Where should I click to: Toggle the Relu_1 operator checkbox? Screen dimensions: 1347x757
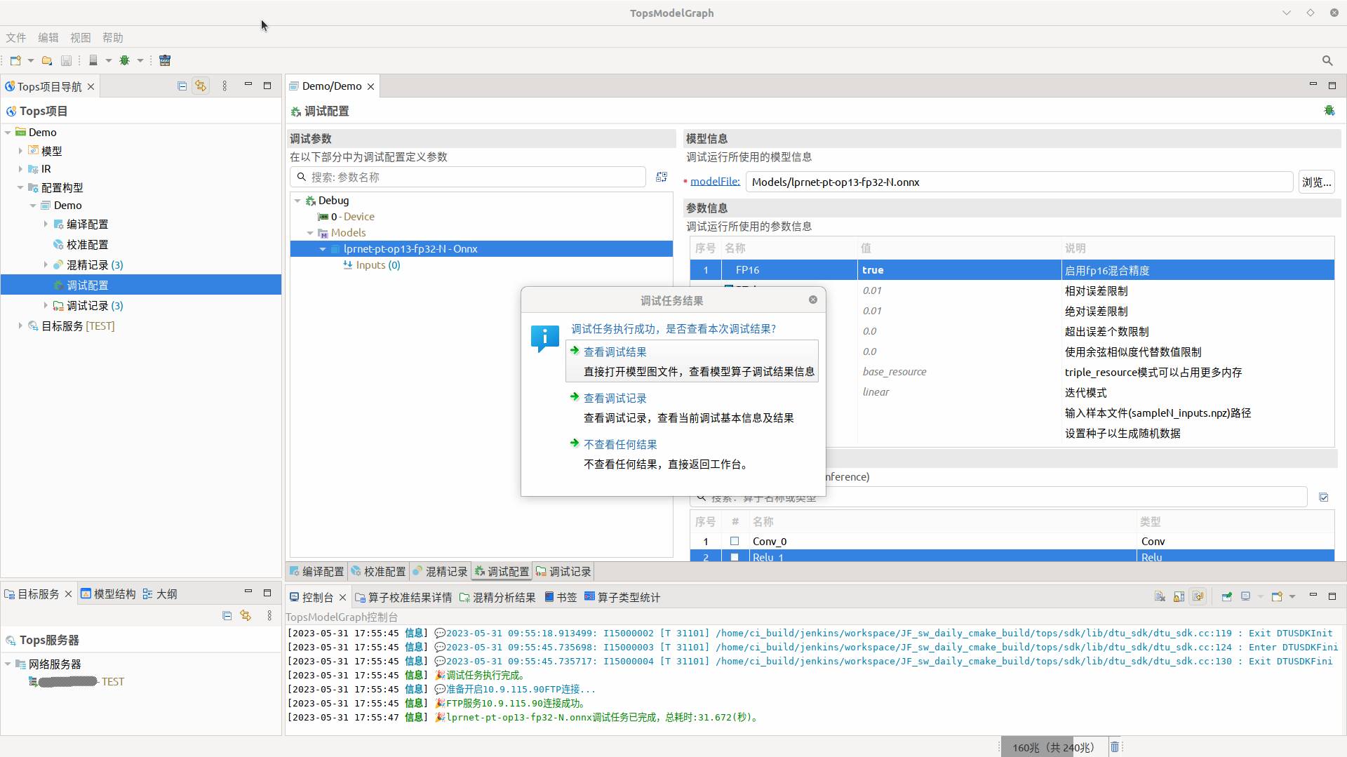[x=735, y=557]
